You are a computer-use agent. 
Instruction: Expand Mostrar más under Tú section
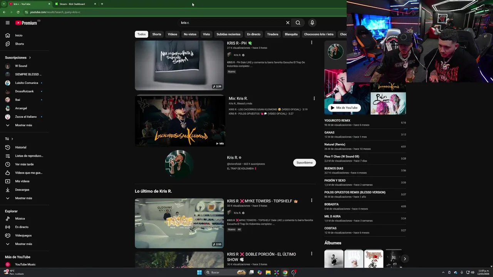[24, 198]
